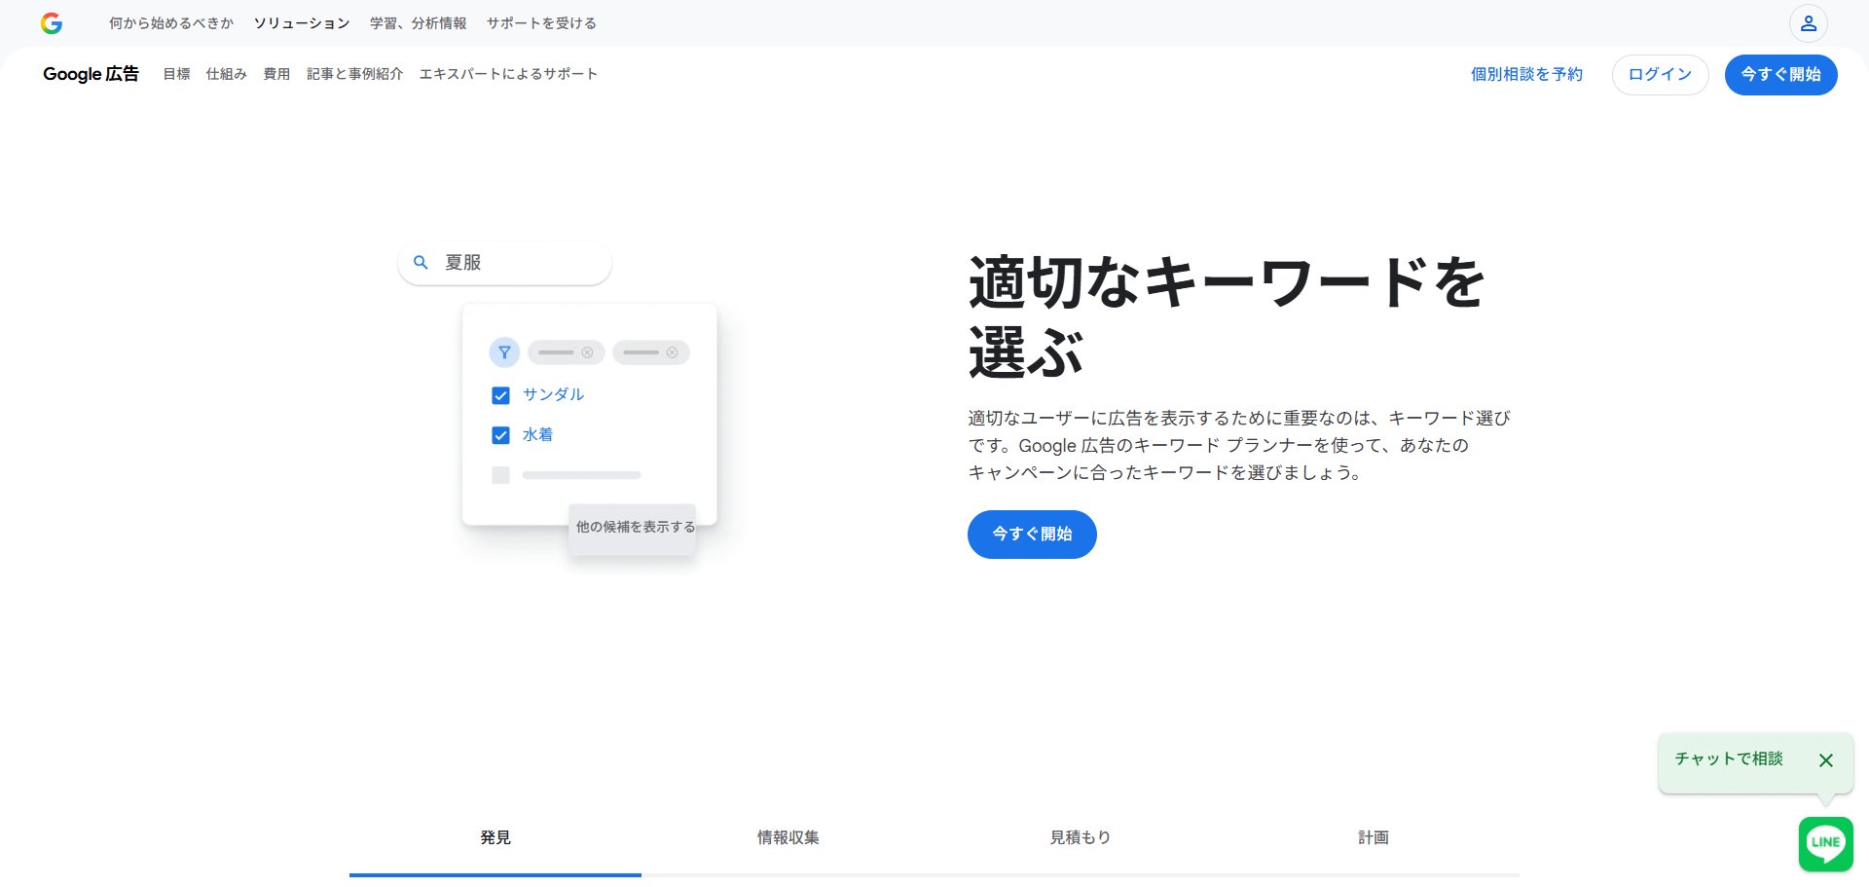Click the ログイン button

pos(1660,75)
